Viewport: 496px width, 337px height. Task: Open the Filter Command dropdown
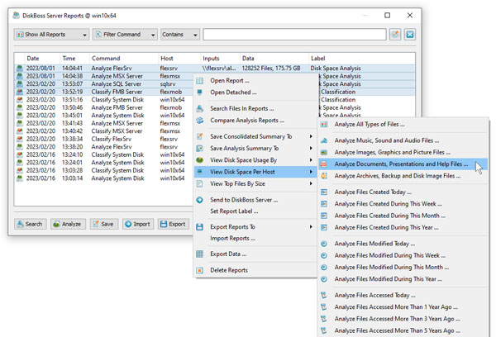125,35
